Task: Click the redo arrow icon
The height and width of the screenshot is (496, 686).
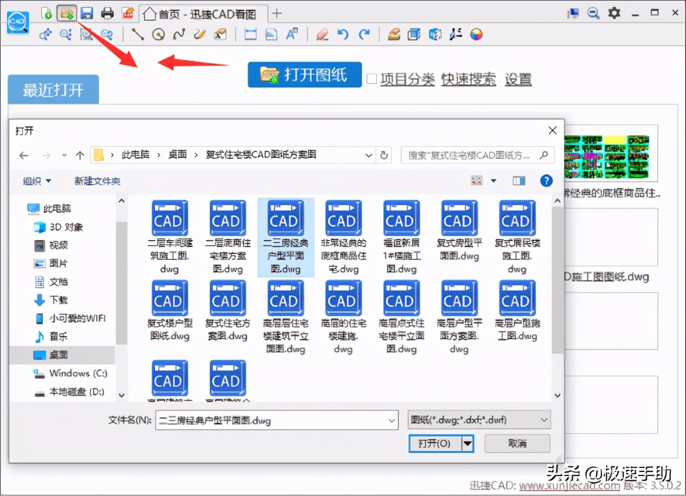Action: tap(364, 34)
